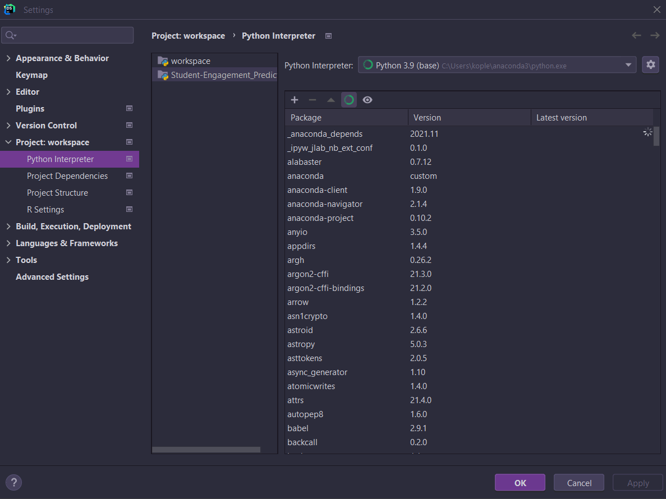Image resolution: width=666 pixels, height=499 pixels.
Task: Open the interpreter gear settings icon
Action: coord(650,65)
